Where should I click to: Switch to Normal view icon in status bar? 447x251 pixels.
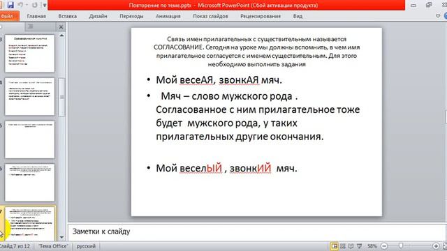334,246
